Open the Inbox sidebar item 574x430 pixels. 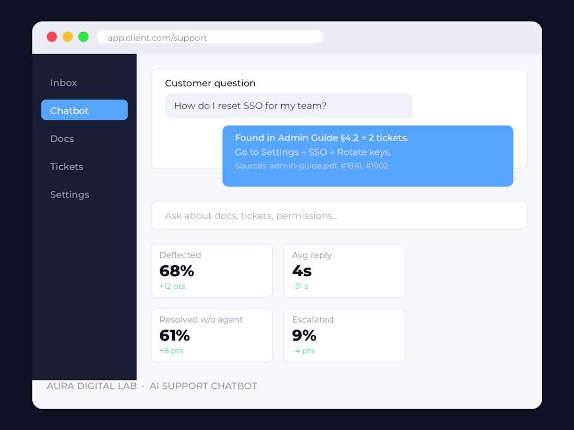[x=63, y=83]
